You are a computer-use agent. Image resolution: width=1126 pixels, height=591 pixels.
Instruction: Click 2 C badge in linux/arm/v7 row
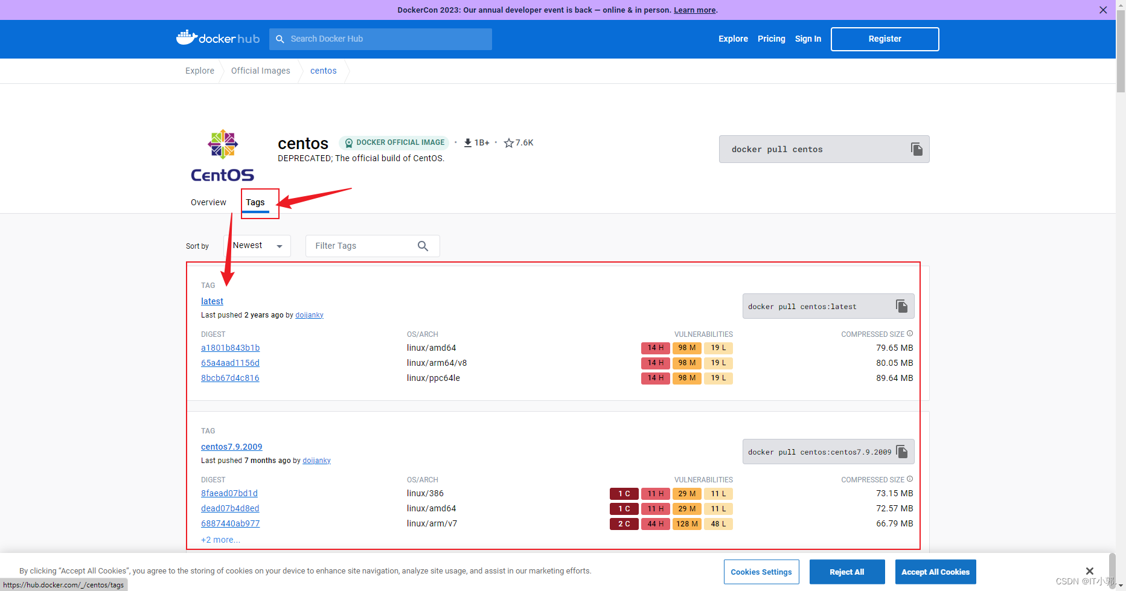point(624,524)
